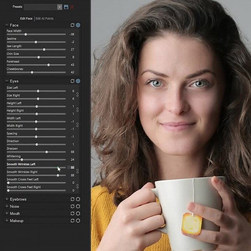Click the Height Left slider handle
The height and width of the screenshot is (251, 251).
37,106
